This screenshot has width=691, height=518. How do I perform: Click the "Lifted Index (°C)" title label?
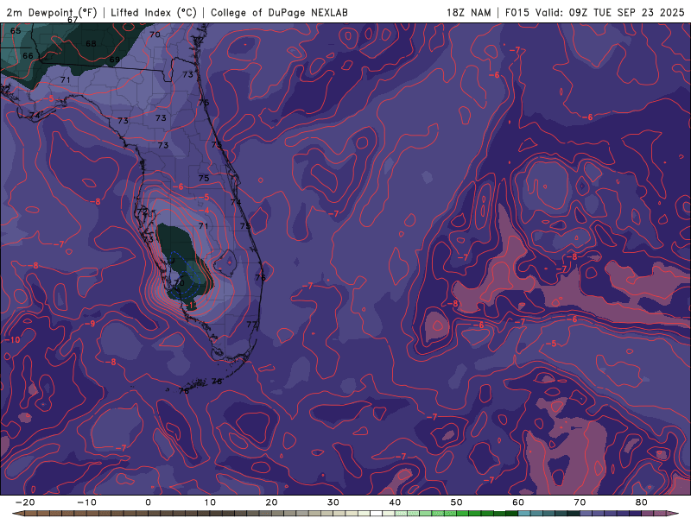pos(154,12)
